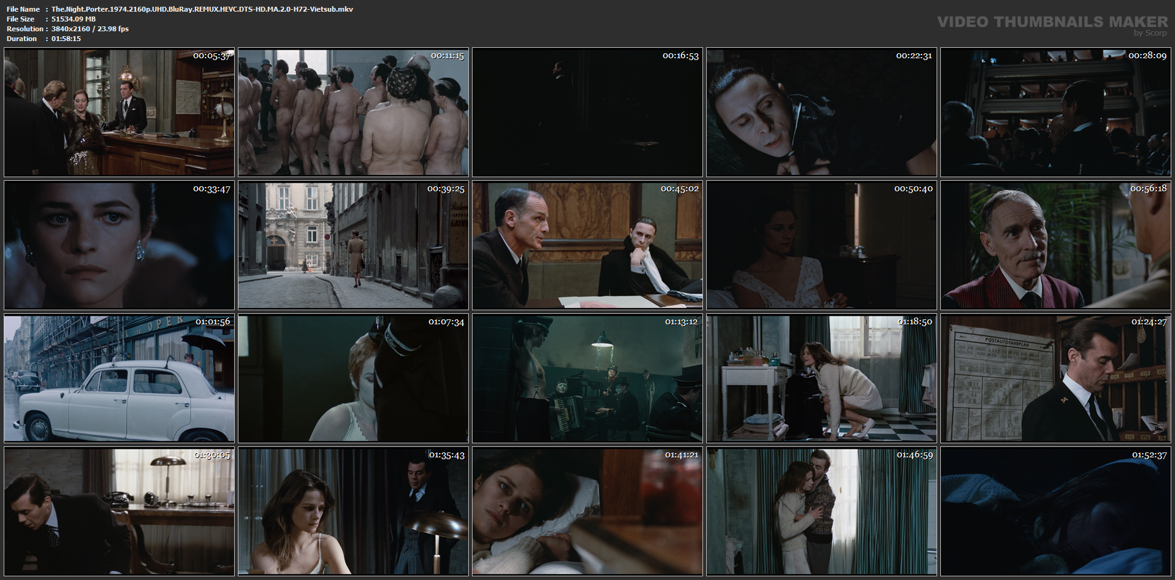Click the thumbnail stamped 00:45:02
The width and height of the screenshot is (1175, 580).
588,245
